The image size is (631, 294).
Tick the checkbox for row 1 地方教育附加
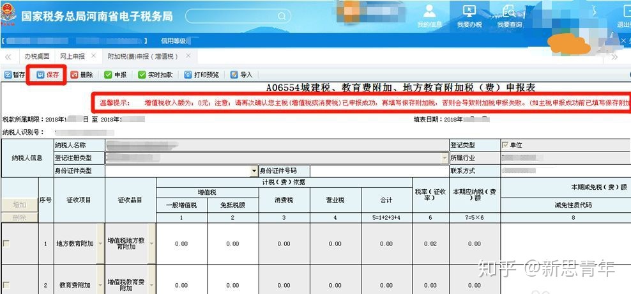(6, 244)
